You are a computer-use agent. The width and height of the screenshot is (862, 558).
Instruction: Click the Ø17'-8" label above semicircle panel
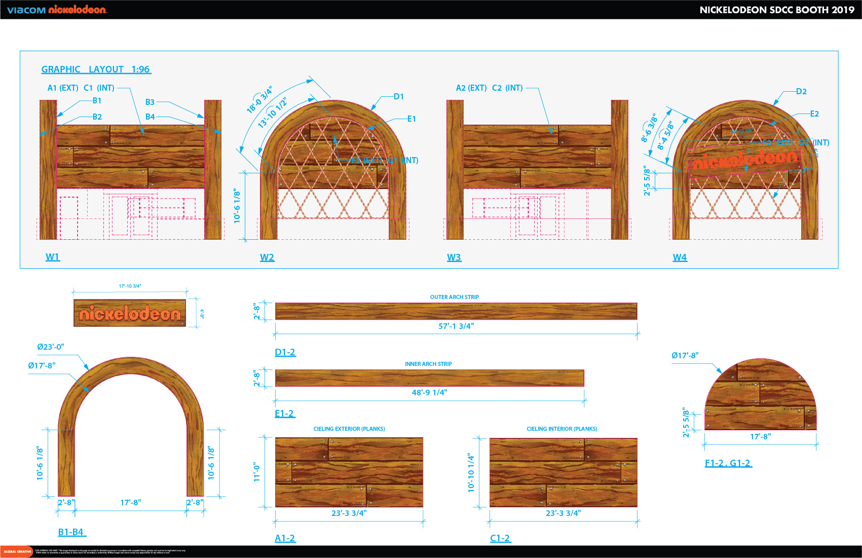(x=685, y=356)
